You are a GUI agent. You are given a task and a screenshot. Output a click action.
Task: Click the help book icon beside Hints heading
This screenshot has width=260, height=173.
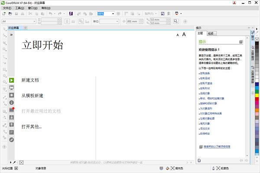pyautogui.click(x=241, y=42)
